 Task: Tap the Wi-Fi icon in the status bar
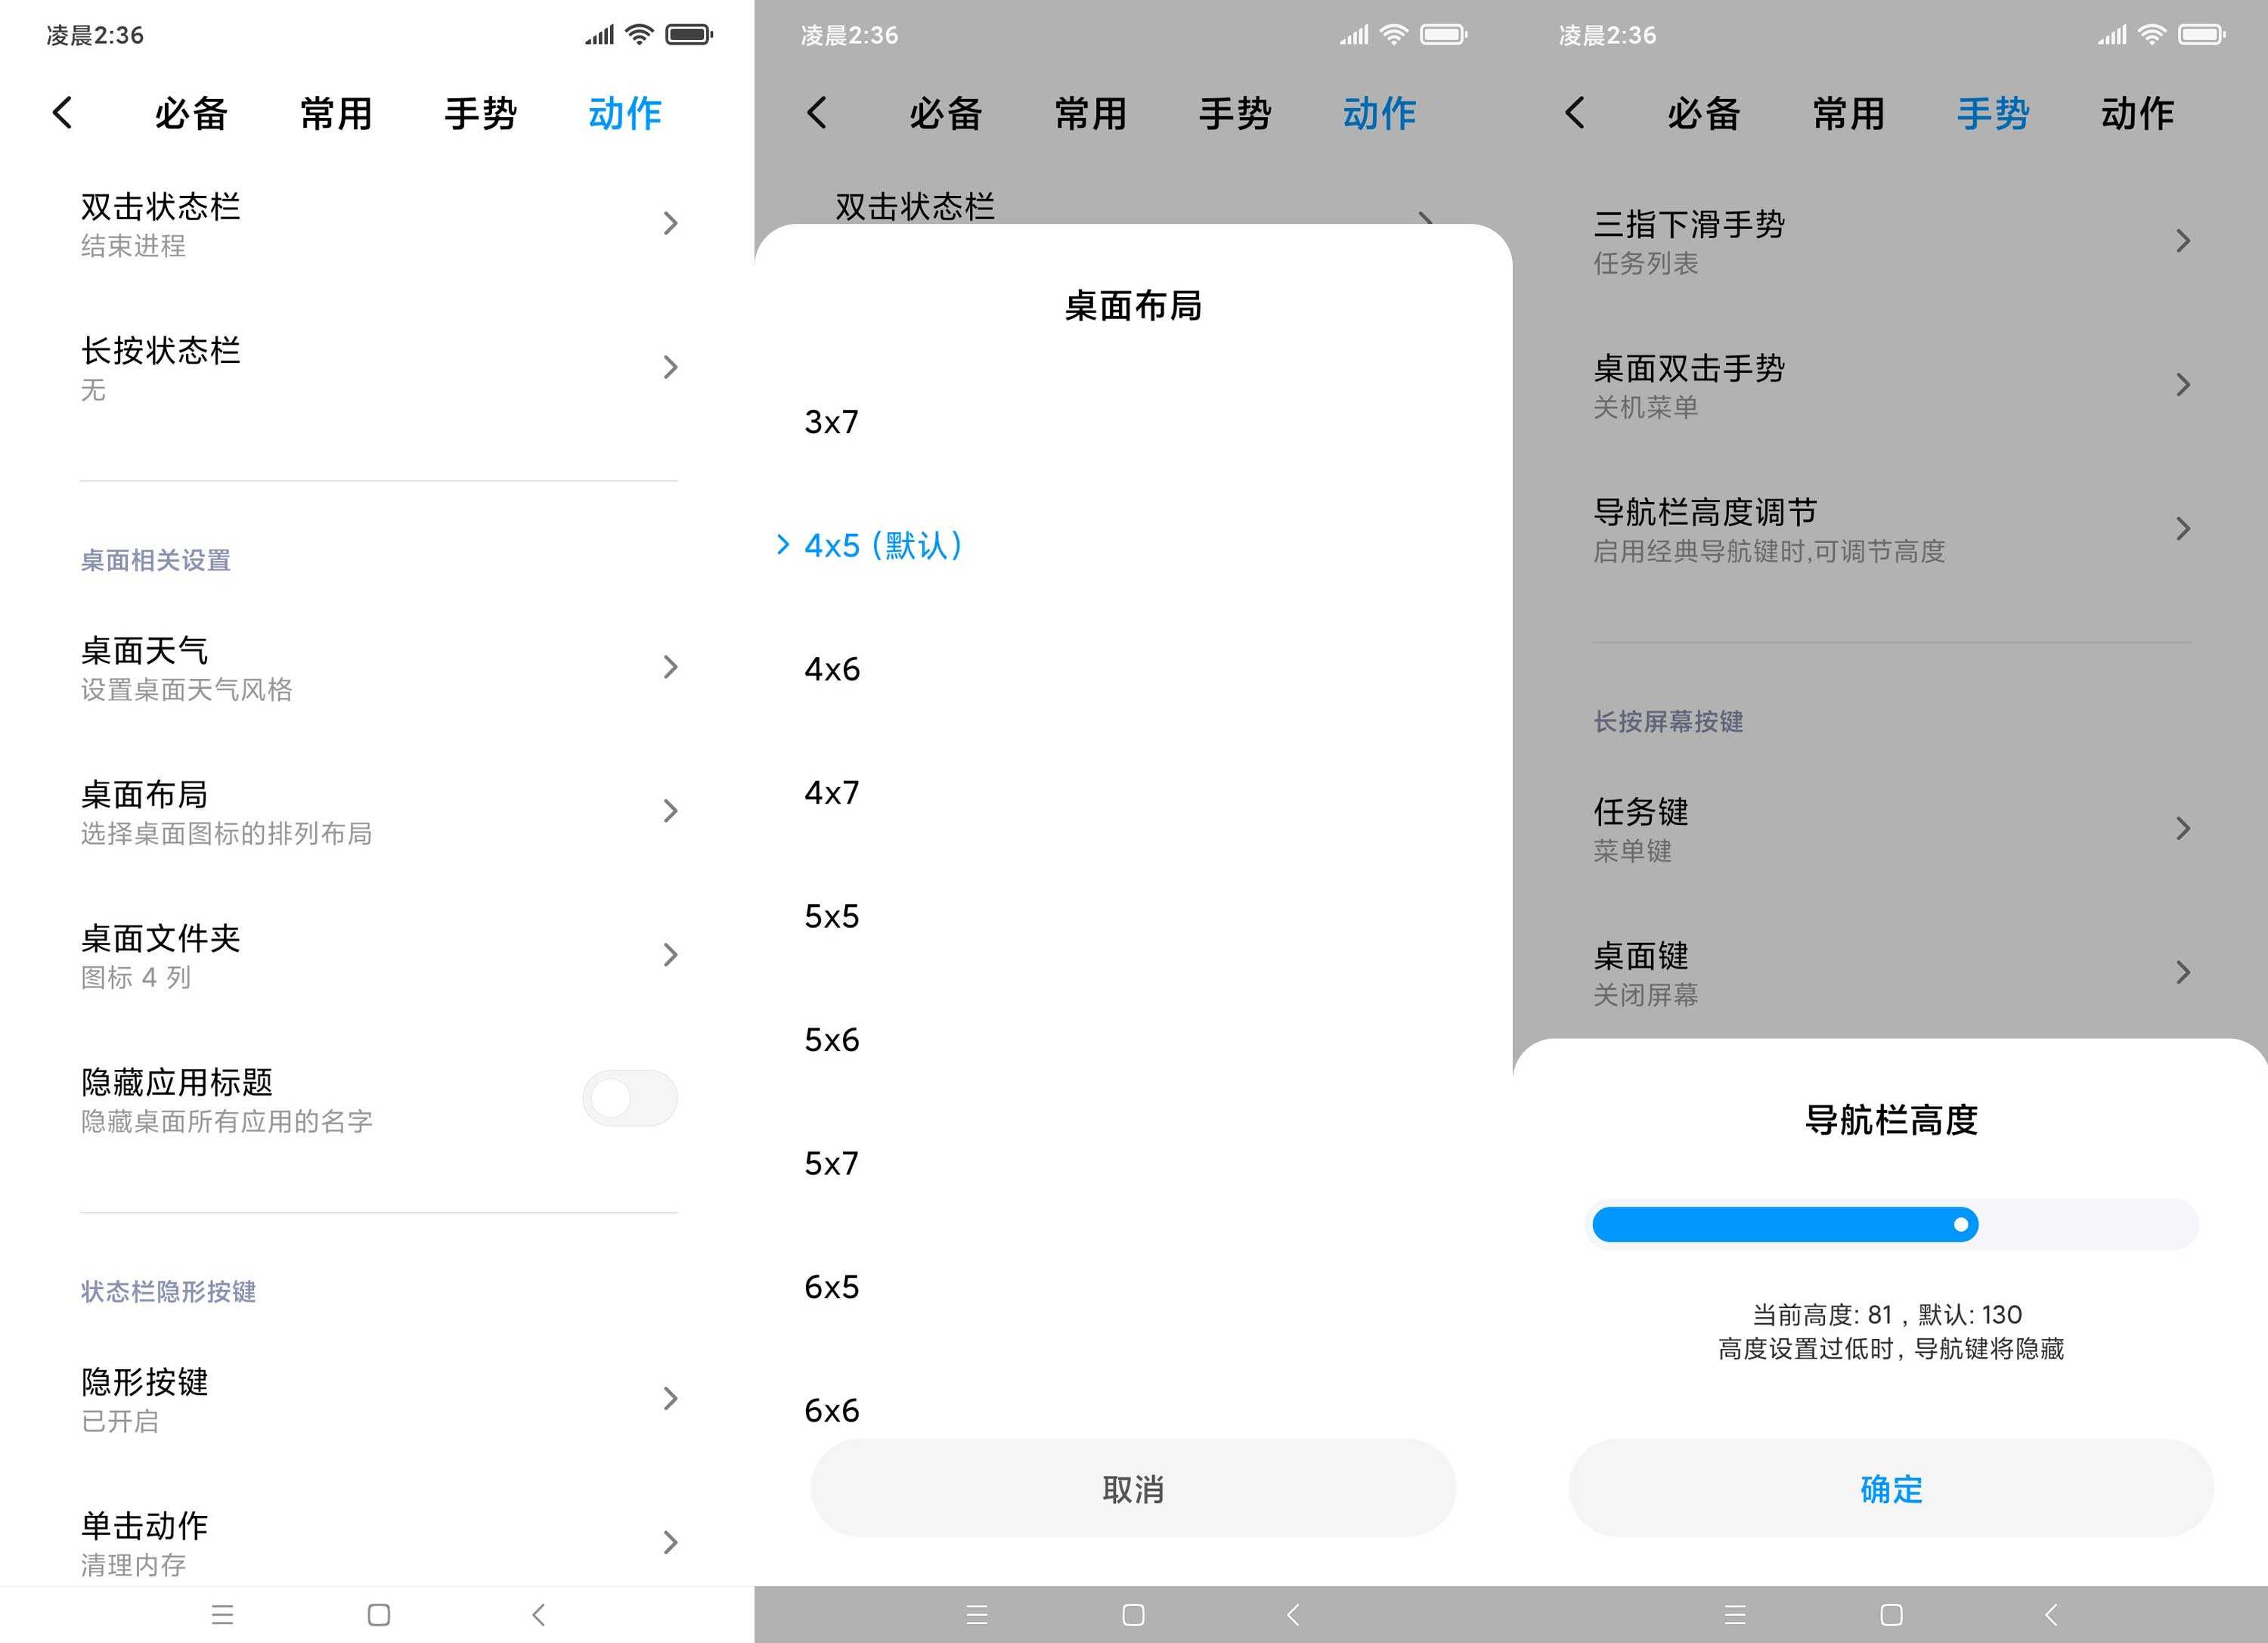(637, 33)
